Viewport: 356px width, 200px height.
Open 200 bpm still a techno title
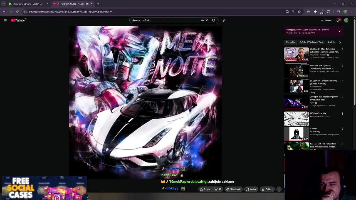click(x=324, y=98)
